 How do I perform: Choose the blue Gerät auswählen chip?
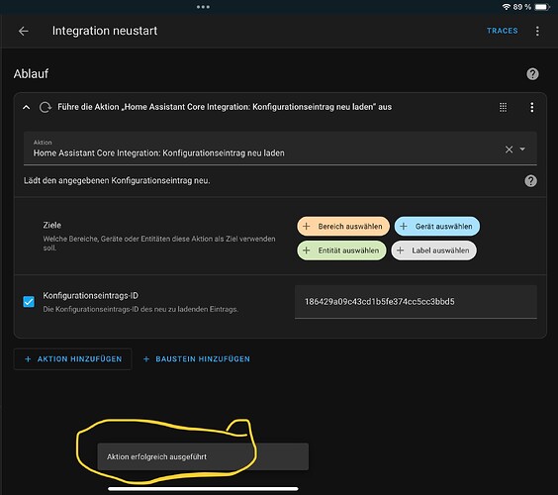[x=436, y=226]
